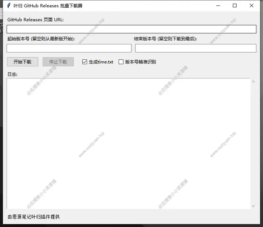Maximize the downloader window
The width and height of the screenshot is (263, 227).
click(x=235, y=6)
